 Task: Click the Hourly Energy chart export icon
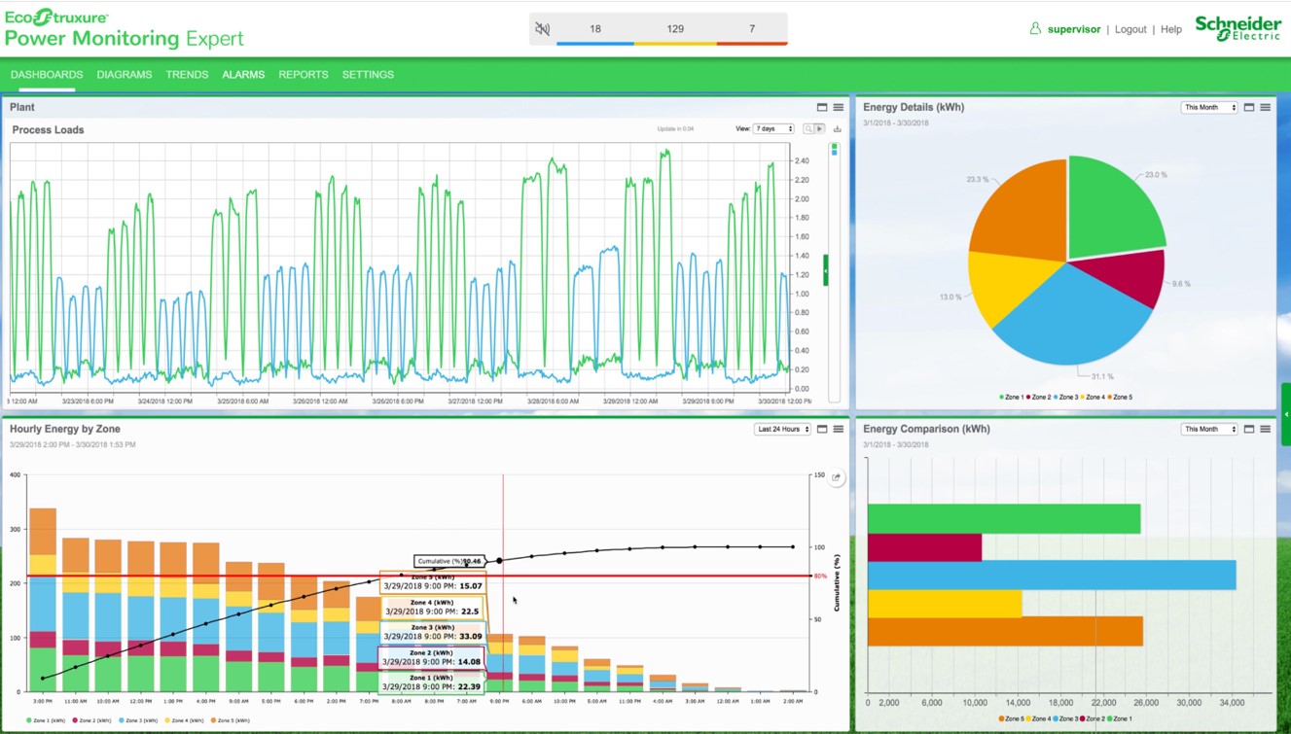click(x=837, y=477)
